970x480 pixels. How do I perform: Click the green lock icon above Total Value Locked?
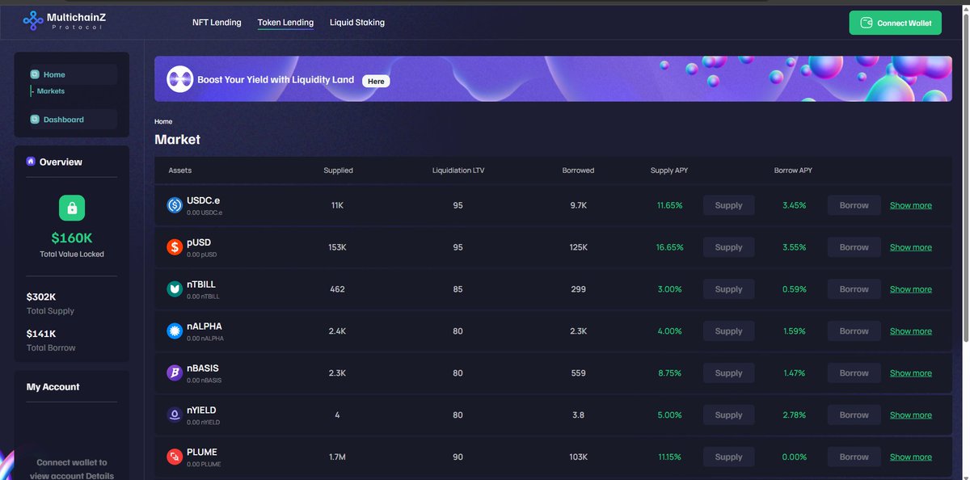(x=70, y=207)
